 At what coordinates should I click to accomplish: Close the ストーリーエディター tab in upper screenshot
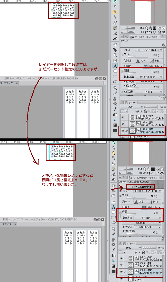pyautogui.click(x=17, y=83)
